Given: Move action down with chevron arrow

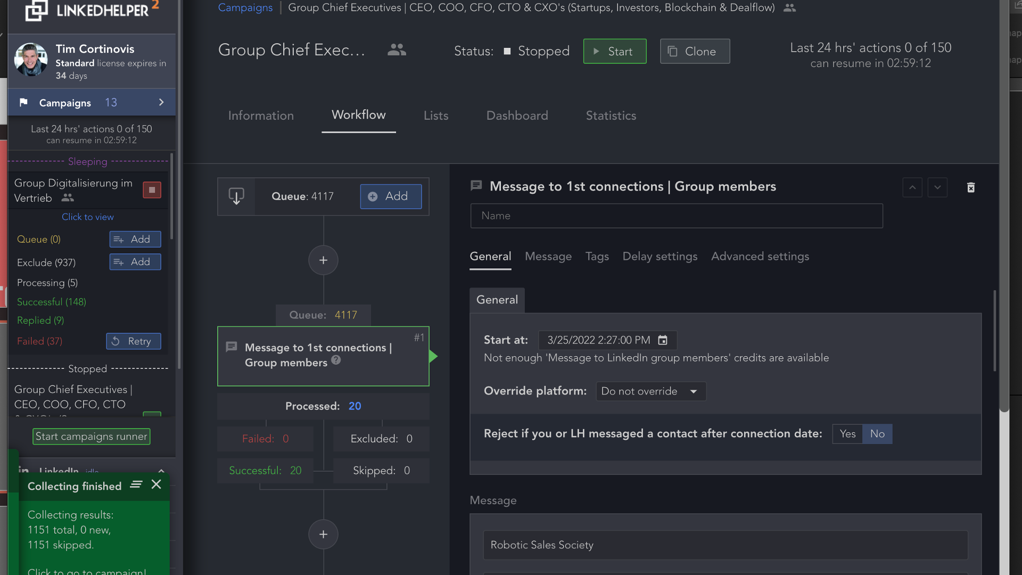Looking at the screenshot, I should point(937,187).
